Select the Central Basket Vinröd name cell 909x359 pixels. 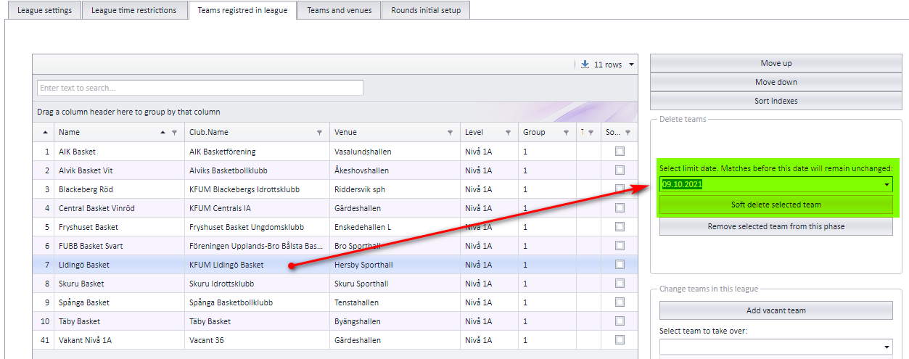click(119, 208)
